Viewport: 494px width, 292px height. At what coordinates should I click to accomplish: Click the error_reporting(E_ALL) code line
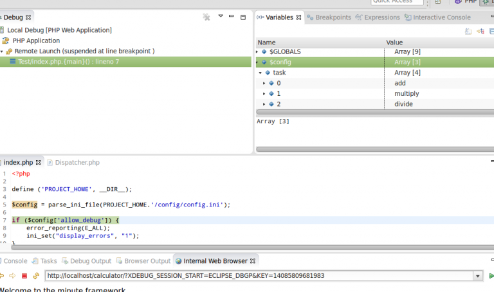(x=68, y=228)
